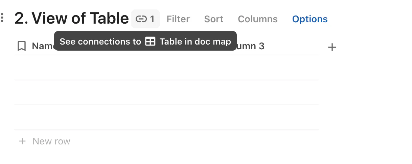Image resolution: width=412 pixels, height=164 pixels.
Task: Open the Sort menu
Action: (214, 19)
